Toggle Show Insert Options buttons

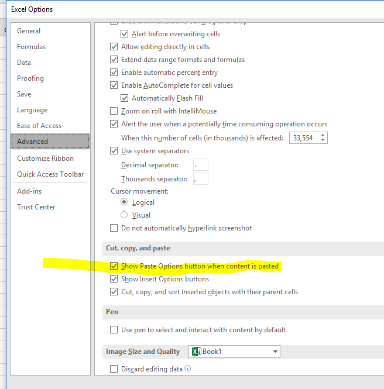point(114,279)
